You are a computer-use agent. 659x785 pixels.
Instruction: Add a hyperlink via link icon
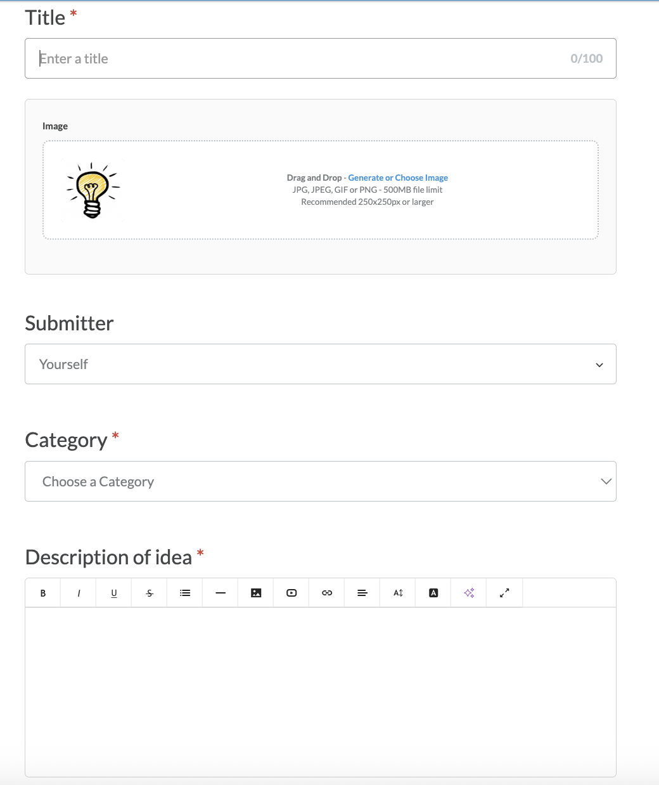click(x=327, y=593)
